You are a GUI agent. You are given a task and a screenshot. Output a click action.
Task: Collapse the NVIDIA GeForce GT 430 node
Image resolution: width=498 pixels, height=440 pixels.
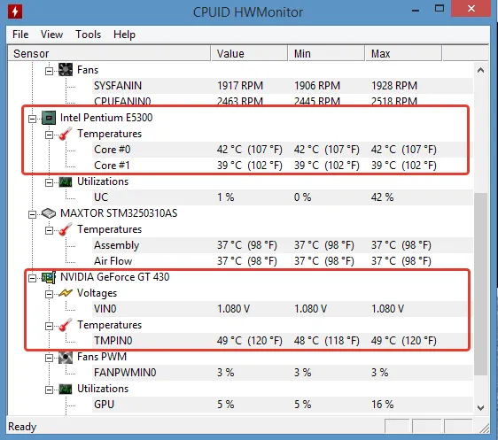coord(32,278)
